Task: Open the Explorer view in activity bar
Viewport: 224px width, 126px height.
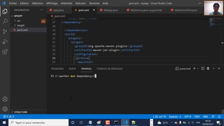Action: (x=5, y=12)
